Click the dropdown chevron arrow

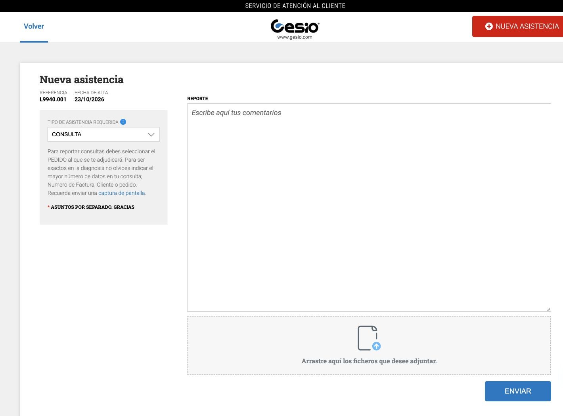151,135
